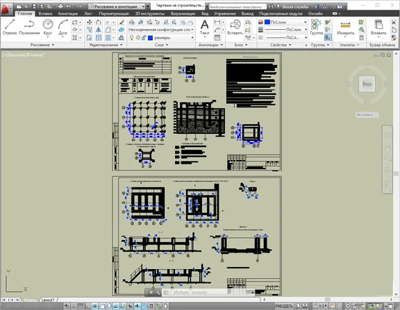Screen dimensions: 400x310
Task: Toggle the layer freeze sun icon
Action: (x=138, y=37)
